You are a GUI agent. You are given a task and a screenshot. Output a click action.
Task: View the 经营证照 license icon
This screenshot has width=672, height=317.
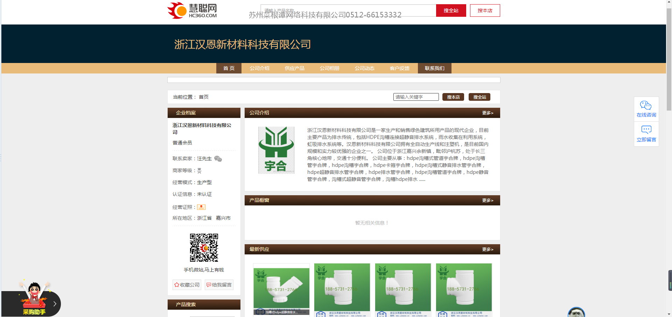click(x=201, y=207)
